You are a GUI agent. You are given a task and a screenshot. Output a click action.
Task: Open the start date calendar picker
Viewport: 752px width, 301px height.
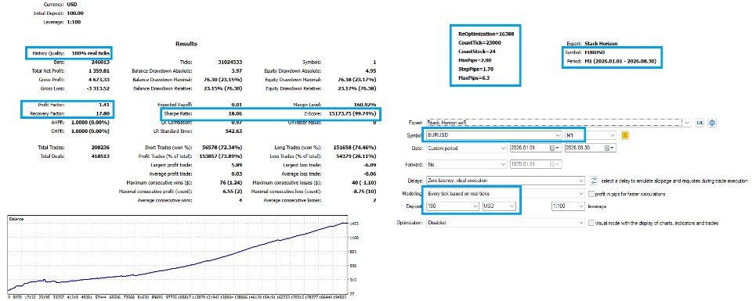(555, 149)
